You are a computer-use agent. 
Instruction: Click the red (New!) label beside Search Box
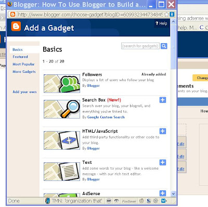tap(114, 100)
